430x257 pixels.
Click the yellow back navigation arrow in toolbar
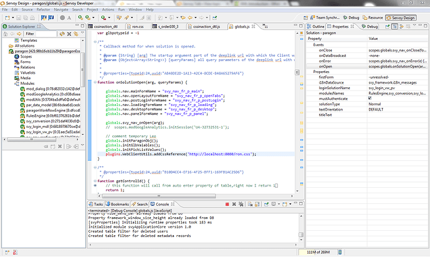tap(190, 17)
